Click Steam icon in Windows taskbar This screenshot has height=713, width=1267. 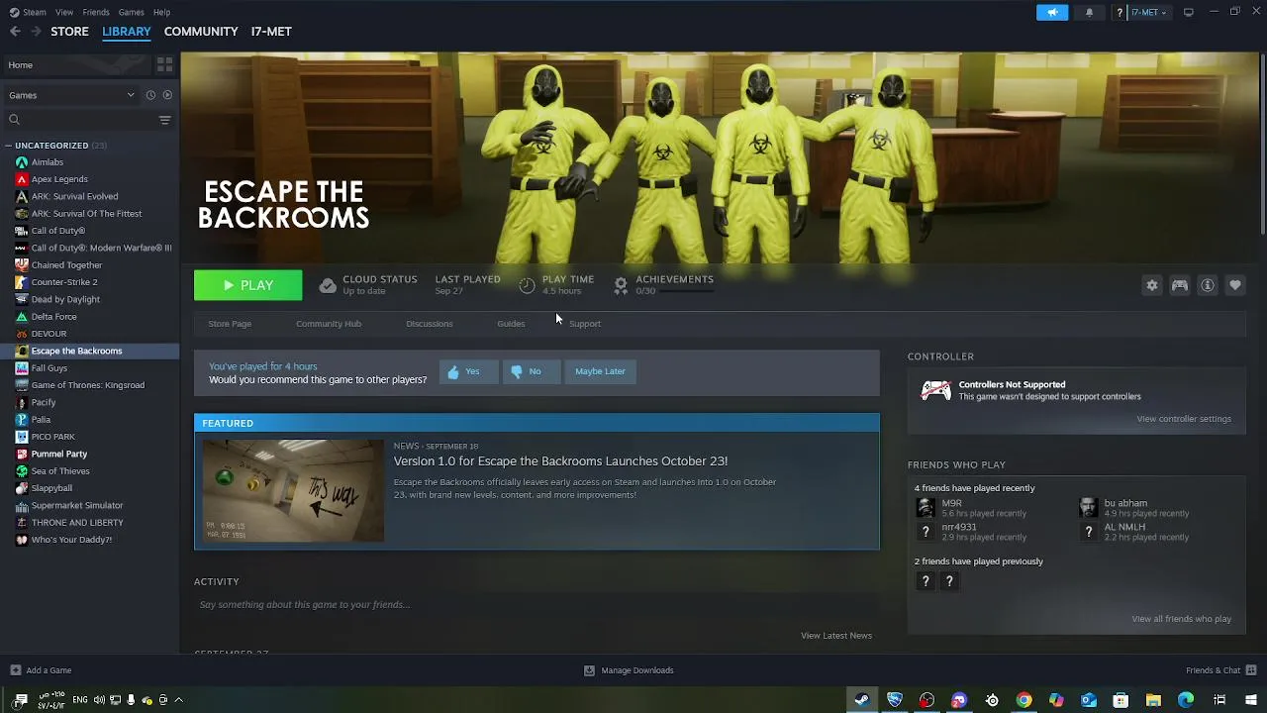coord(862,700)
